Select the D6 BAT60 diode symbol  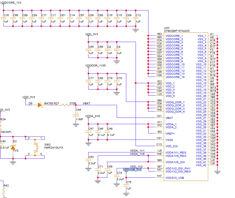click(x=40, y=105)
